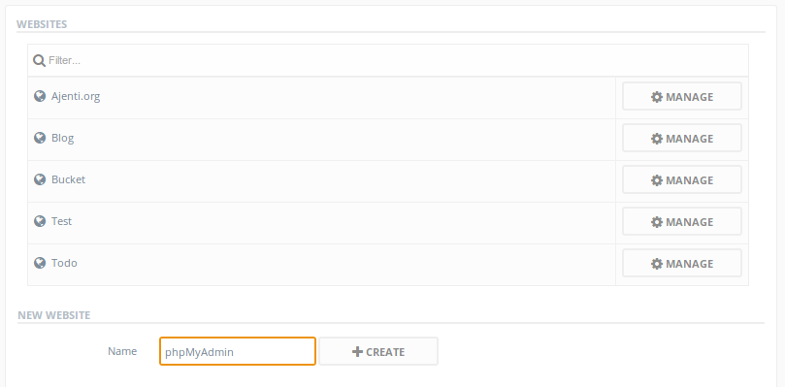Open Manage for the Todo website
The width and height of the screenshot is (785, 387).
pos(682,263)
